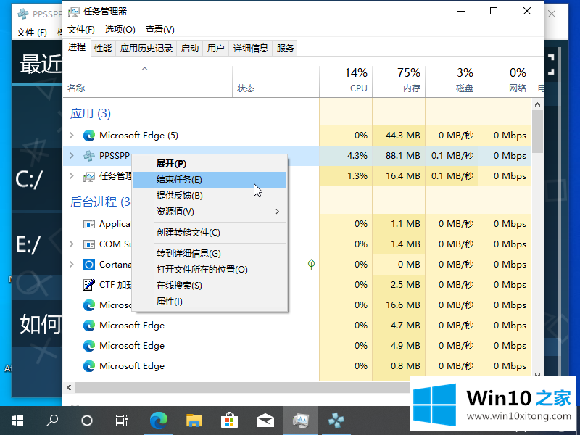
Task: Open taskbar search magnifier
Action: tap(52, 420)
